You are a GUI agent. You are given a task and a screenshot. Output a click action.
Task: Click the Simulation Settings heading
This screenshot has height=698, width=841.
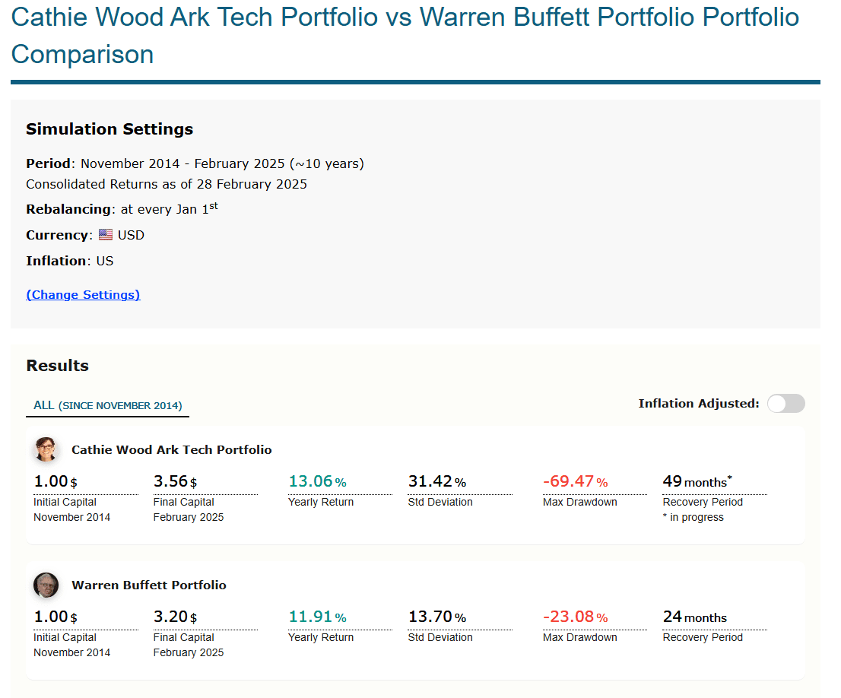pyautogui.click(x=109, y=129)
